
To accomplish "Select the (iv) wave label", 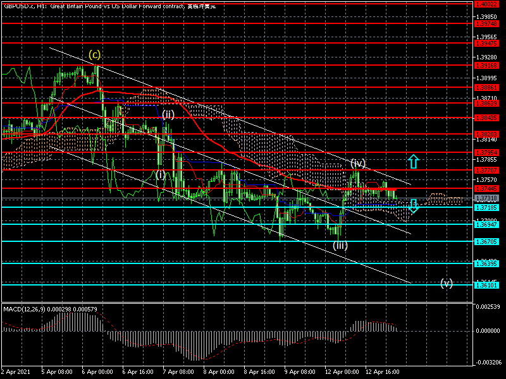I will [x=357, y=163].
